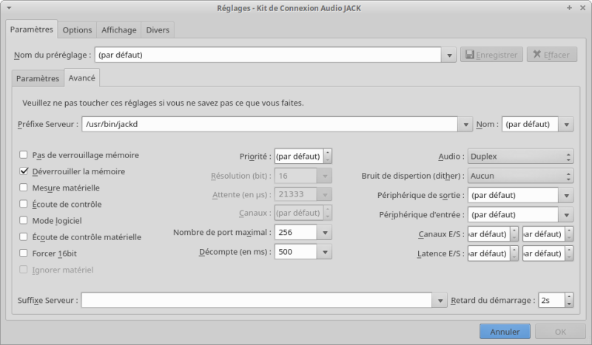Enable Mode logiciel checkbox
Screen dimensions: 592x345
(24, 221)
